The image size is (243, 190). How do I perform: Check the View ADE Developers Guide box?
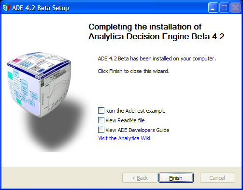click(x=101, y=130)
